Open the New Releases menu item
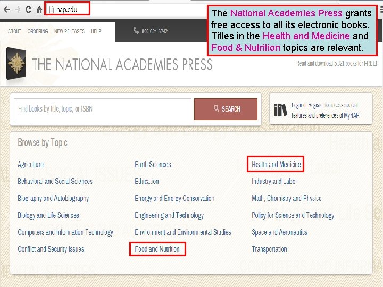 [69, 31]
